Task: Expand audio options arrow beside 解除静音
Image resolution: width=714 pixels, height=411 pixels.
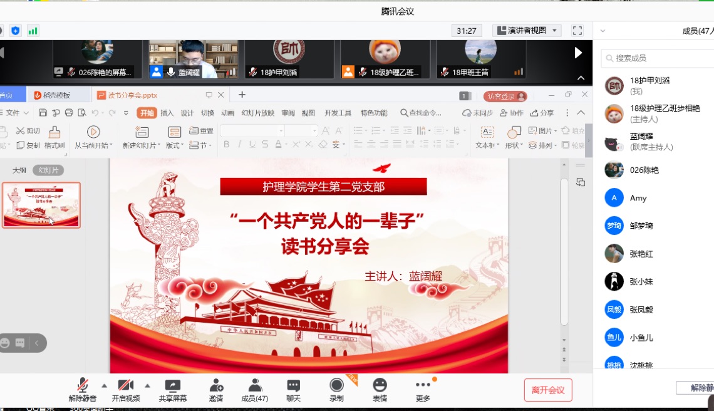Action: [x=104, y=385]
